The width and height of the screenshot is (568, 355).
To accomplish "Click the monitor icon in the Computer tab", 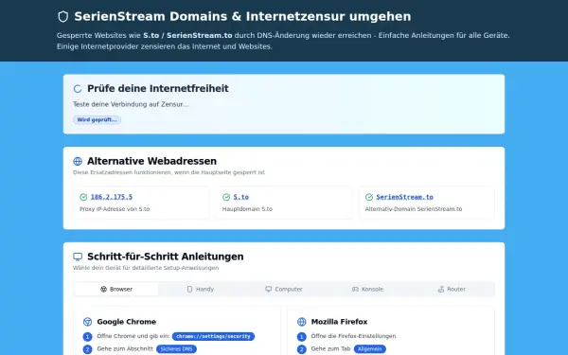I will coord(269,289).
